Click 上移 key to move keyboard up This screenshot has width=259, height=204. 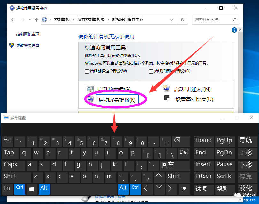pyautogui.click(x=247, y=154)
